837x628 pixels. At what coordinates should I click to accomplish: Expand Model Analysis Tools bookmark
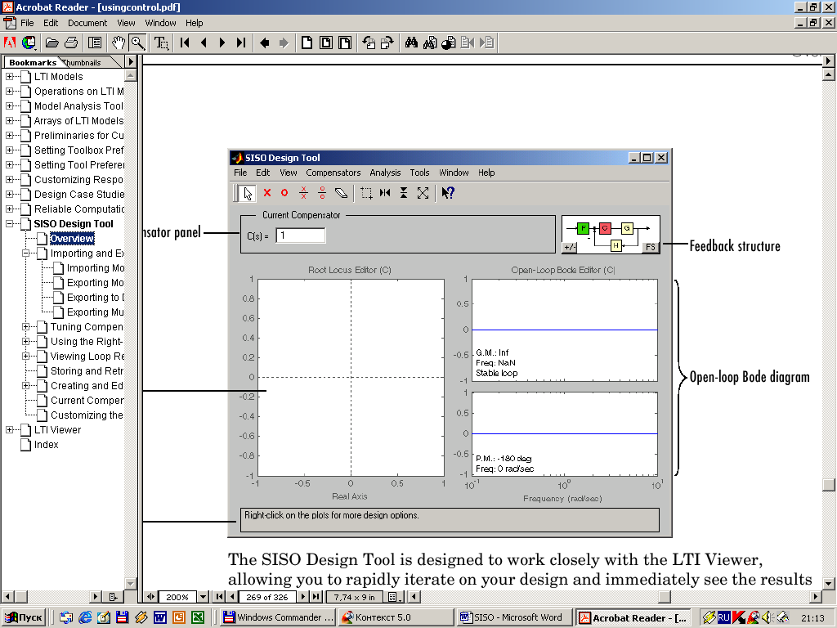9,106
